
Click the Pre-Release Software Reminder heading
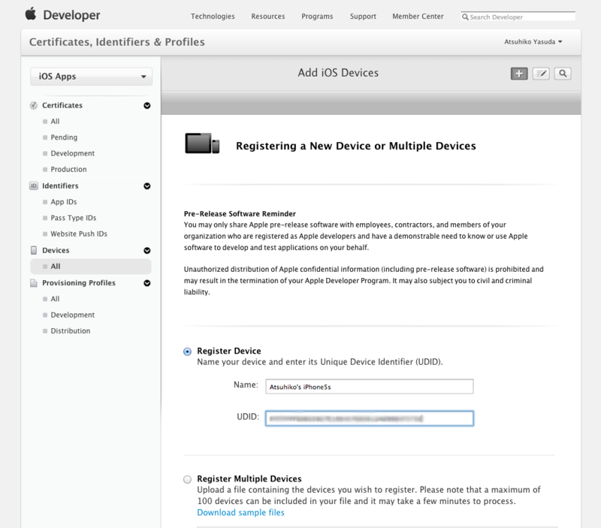click(x=240, y=214)
